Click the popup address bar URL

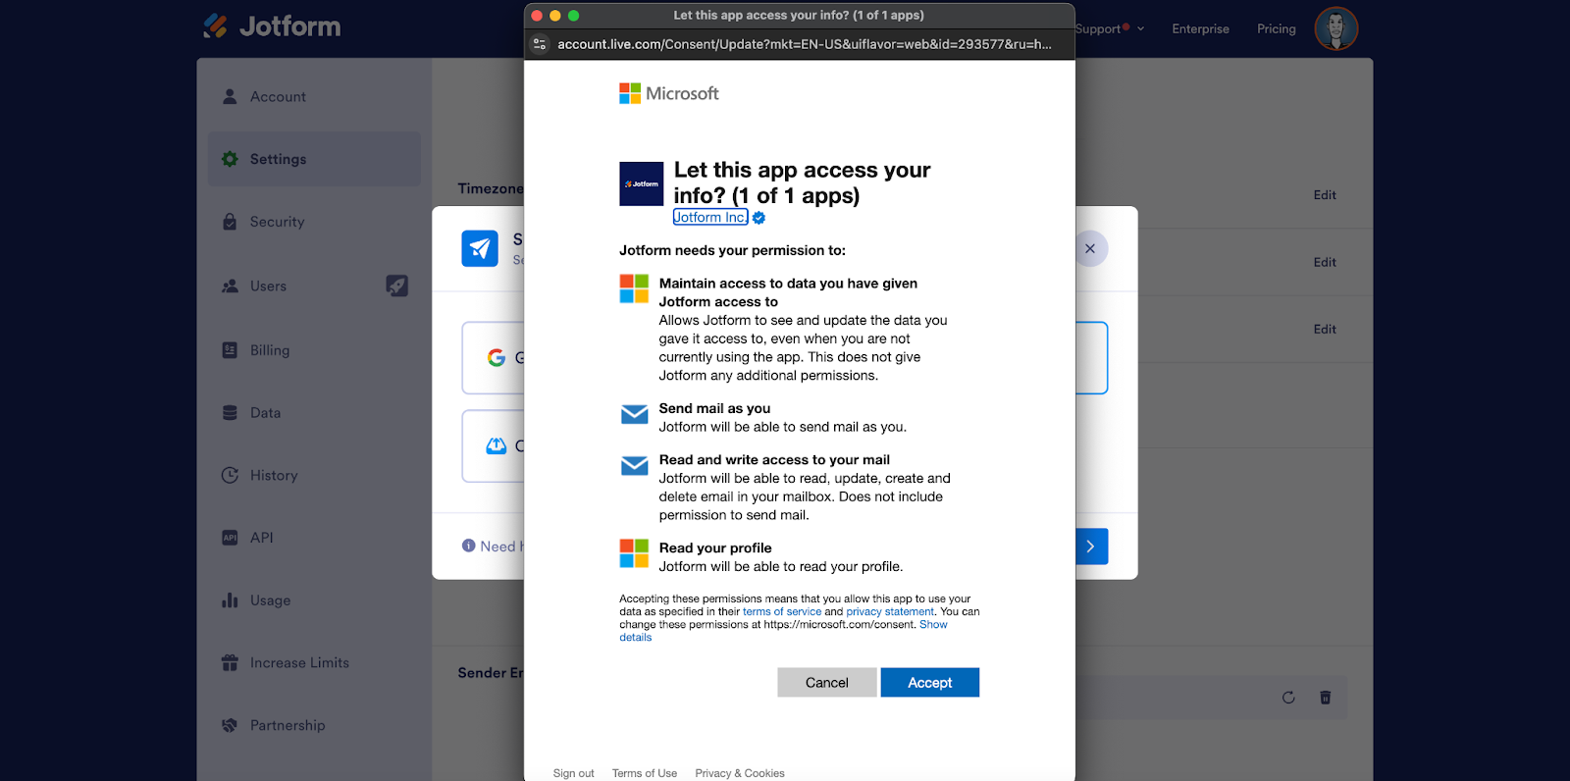(805, 44)
